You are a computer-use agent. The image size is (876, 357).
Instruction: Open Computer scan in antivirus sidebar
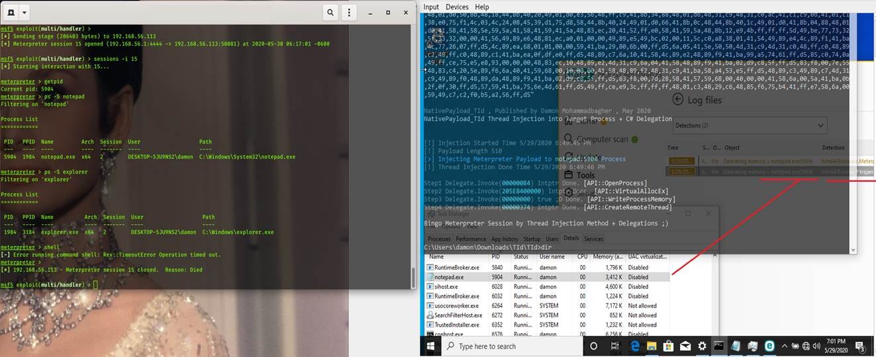[x=601, y=139]
